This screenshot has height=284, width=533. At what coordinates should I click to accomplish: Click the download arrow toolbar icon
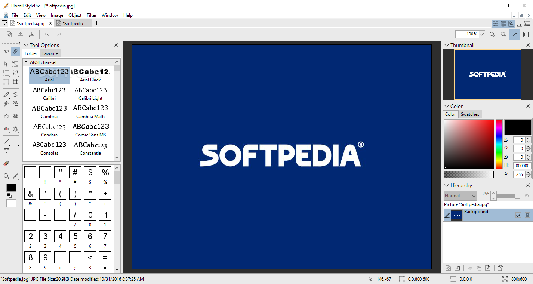(32, 34)
